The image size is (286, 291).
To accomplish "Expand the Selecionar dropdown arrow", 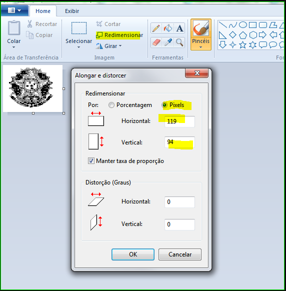I will tap(79, 47).
